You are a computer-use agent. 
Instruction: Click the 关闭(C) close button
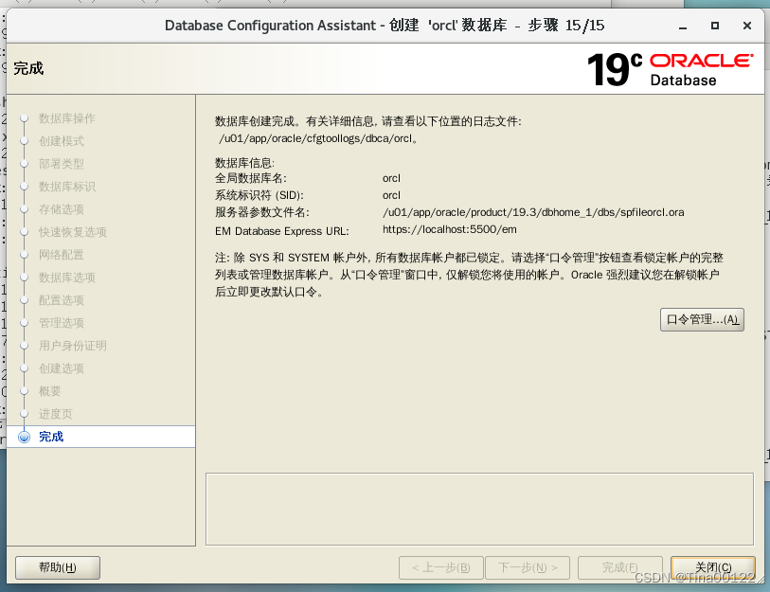click(713, 567)
